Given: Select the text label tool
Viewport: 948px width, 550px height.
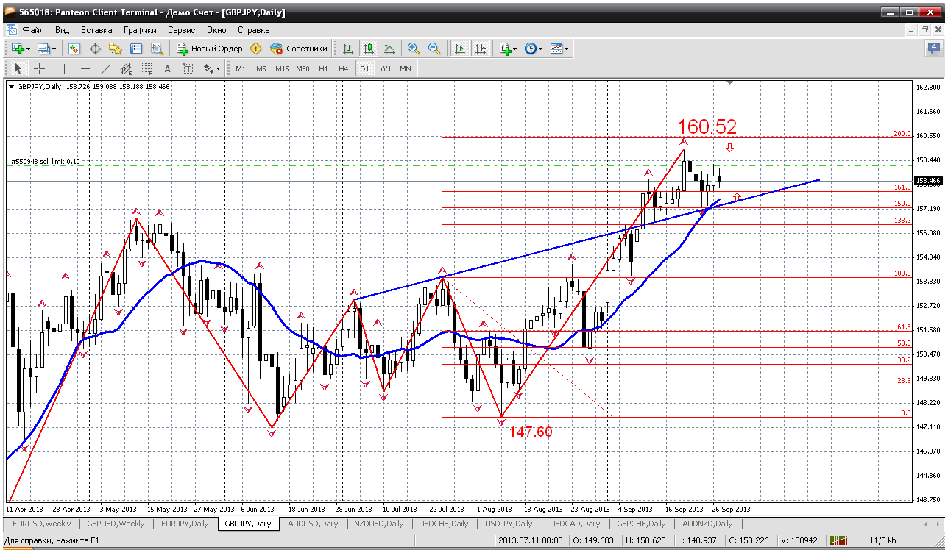Looking at the screenshot, I should click(x=188, y=68).
